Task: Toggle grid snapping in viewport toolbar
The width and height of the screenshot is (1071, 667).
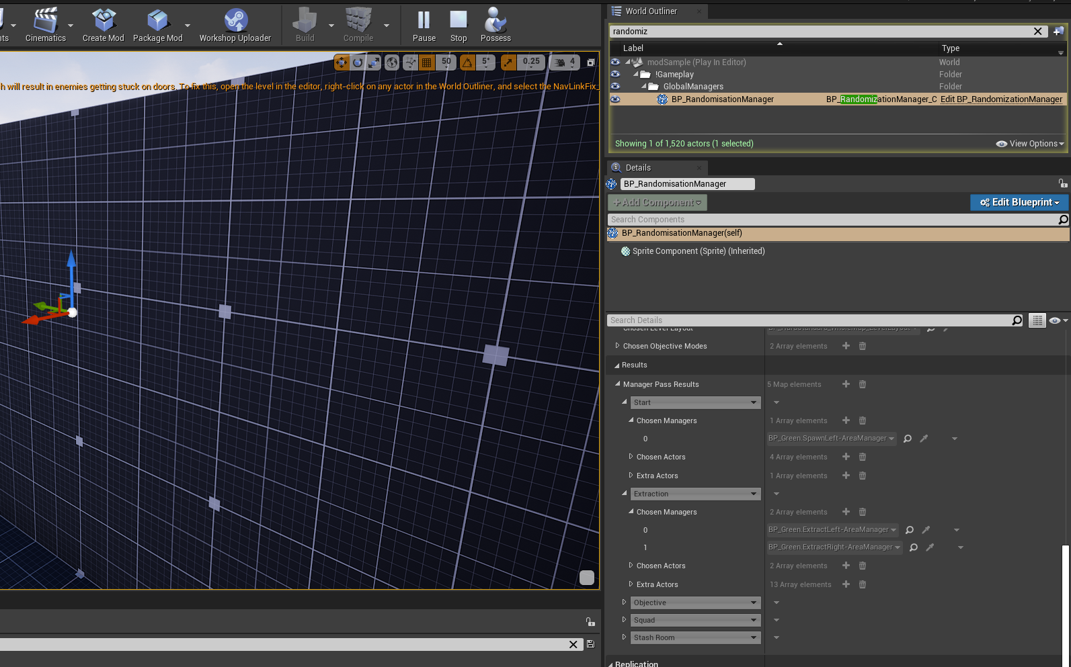Action: pos(426,62)
